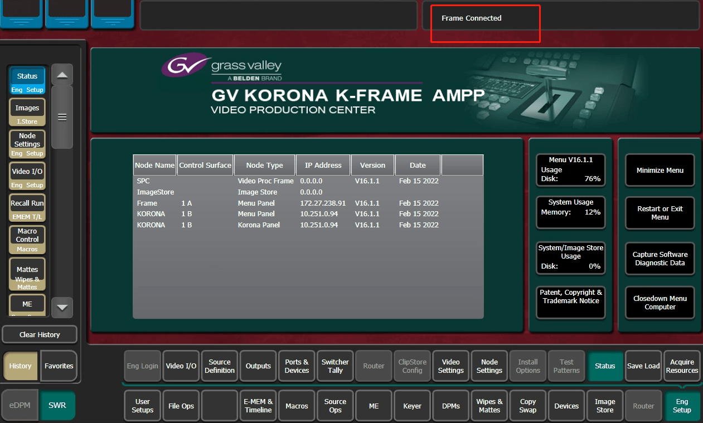Click the history list scroll down arrow
This screenshot has height=423, width=703.
click(x=62, y=307)
